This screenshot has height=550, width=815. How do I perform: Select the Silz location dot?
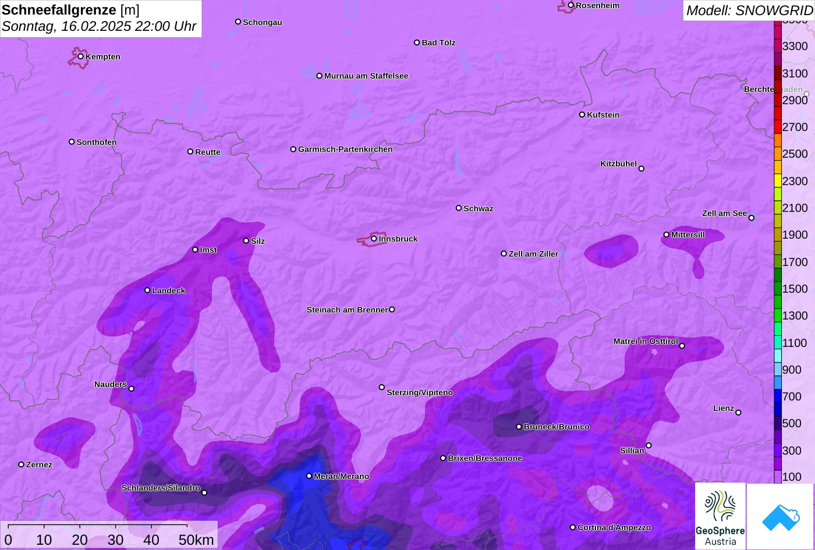point(246,240)
